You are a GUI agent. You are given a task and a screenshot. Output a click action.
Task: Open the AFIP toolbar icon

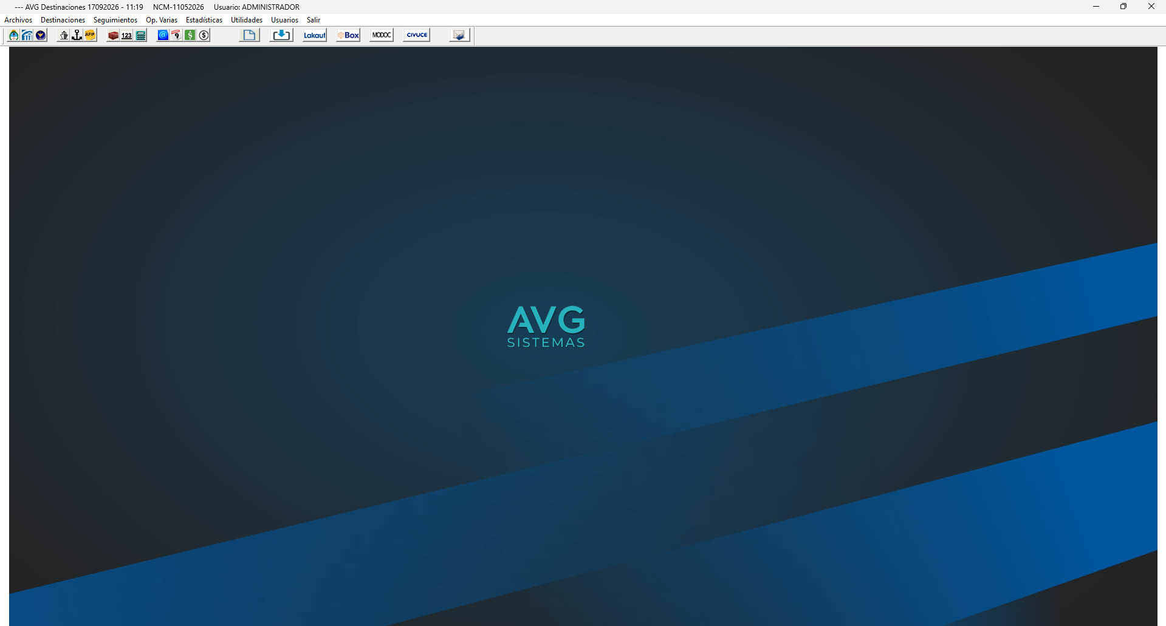90,35
